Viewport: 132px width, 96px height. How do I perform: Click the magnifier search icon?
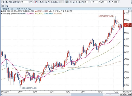(x=31, y=2)
